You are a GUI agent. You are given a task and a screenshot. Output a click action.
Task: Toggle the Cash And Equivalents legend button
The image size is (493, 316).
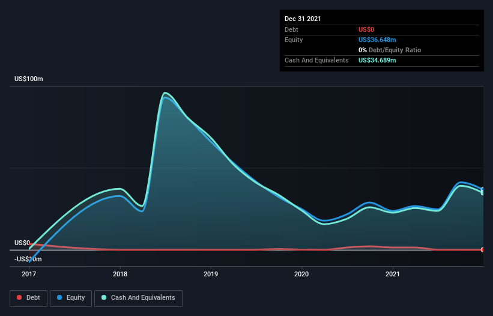coord(138,298)
